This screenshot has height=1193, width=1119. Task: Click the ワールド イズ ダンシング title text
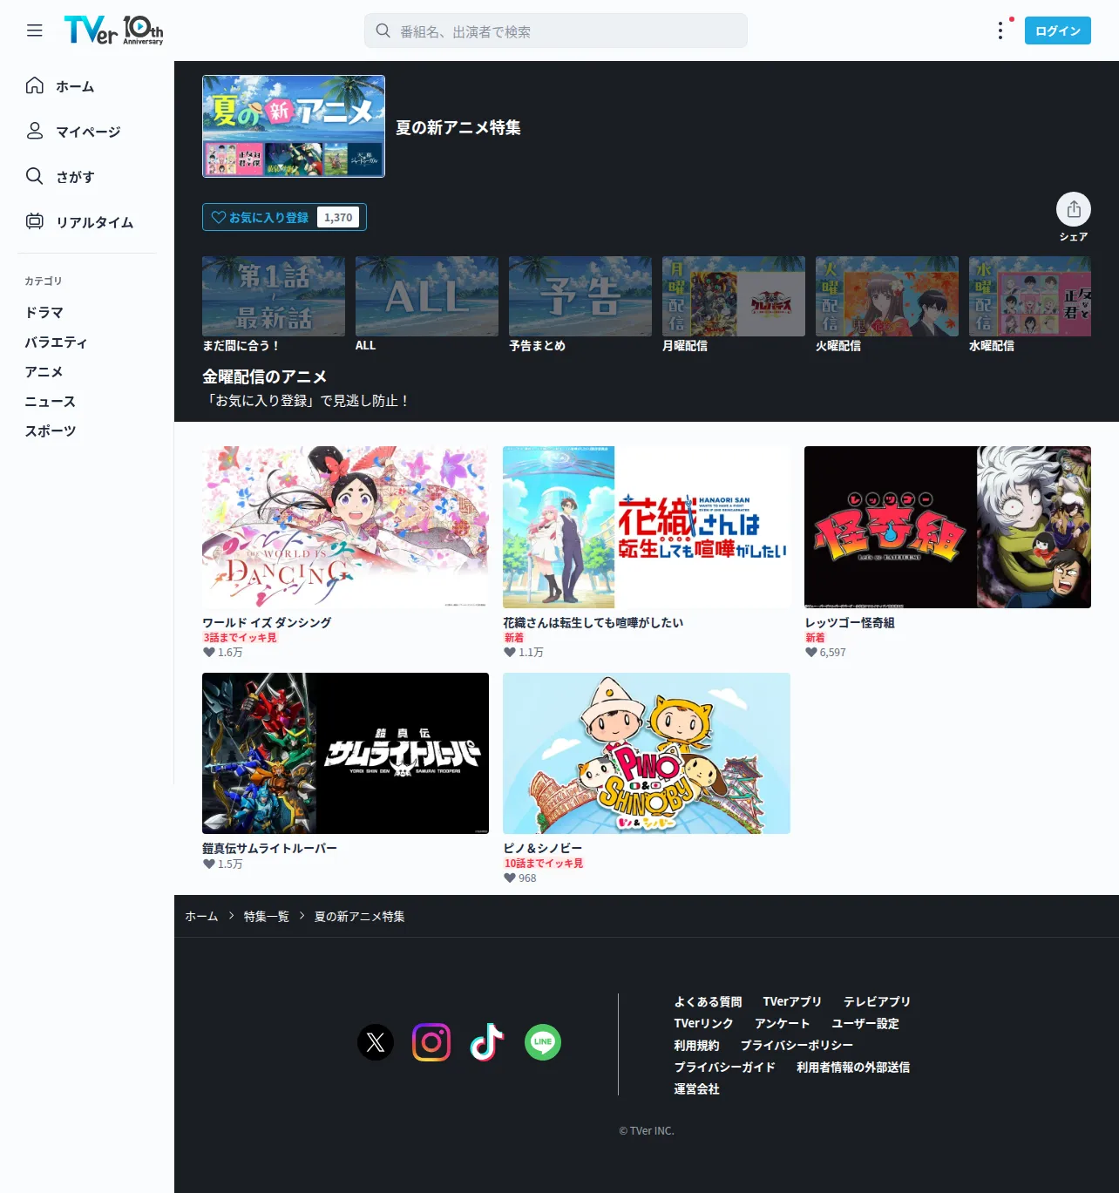coord(267,622)
